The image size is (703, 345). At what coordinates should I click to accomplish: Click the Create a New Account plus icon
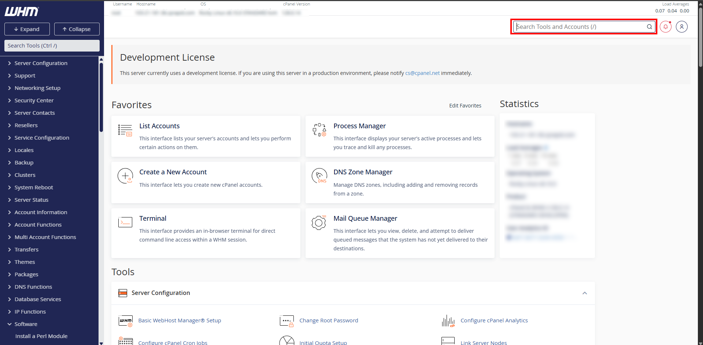click(125, 176)
